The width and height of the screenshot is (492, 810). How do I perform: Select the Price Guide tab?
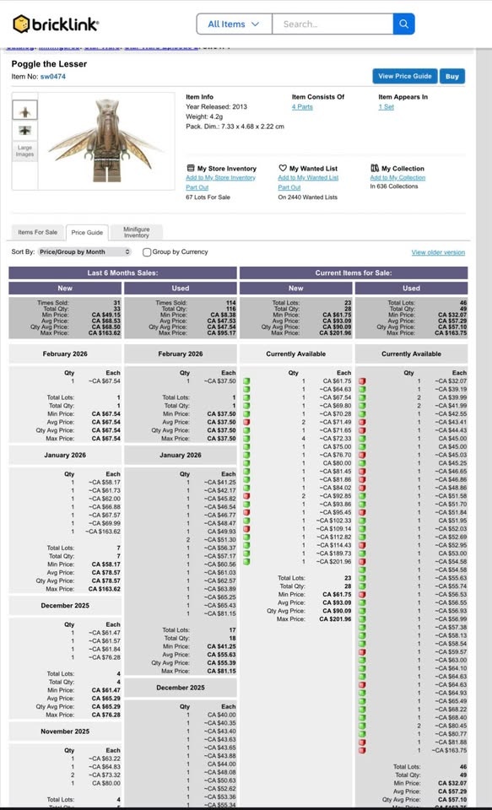pyautogui.click(x=87, y=233)
